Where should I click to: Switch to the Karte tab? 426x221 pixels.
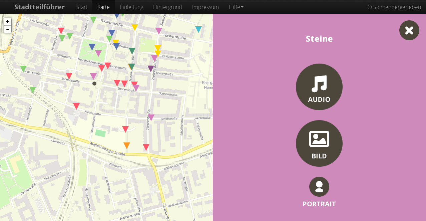tap(103, 7)
